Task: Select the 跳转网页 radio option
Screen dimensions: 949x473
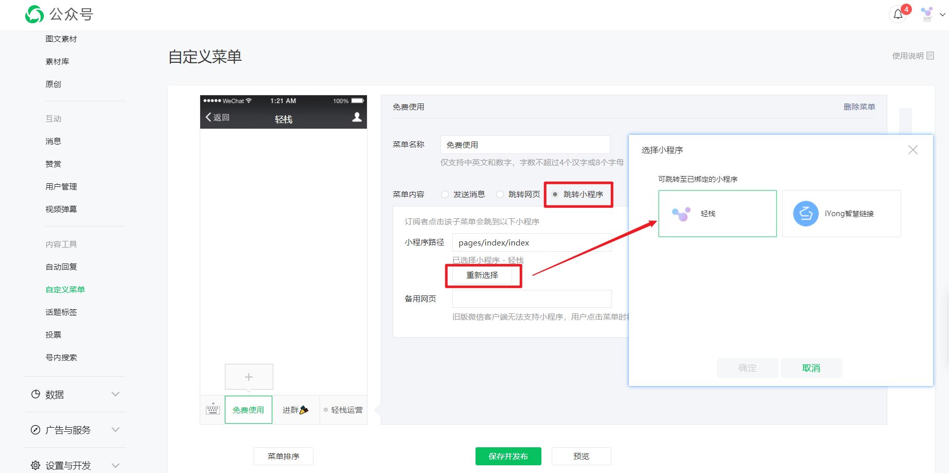Action: 500,194
